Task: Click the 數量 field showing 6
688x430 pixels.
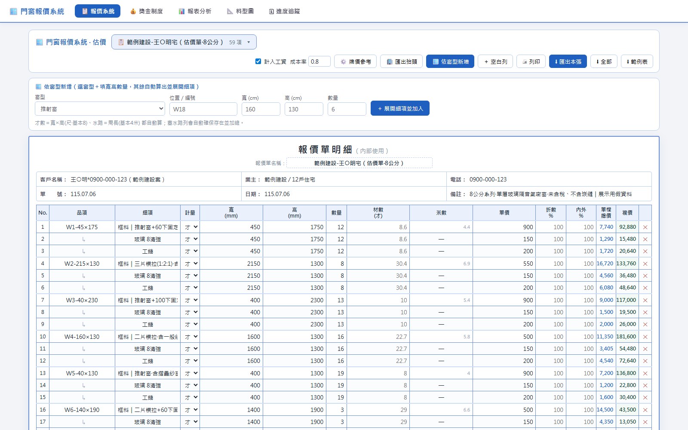Action: (347, 109)
